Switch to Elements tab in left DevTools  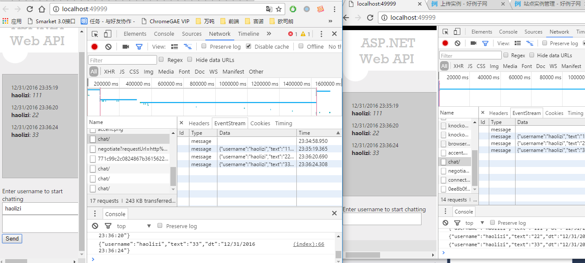(135, 34)
